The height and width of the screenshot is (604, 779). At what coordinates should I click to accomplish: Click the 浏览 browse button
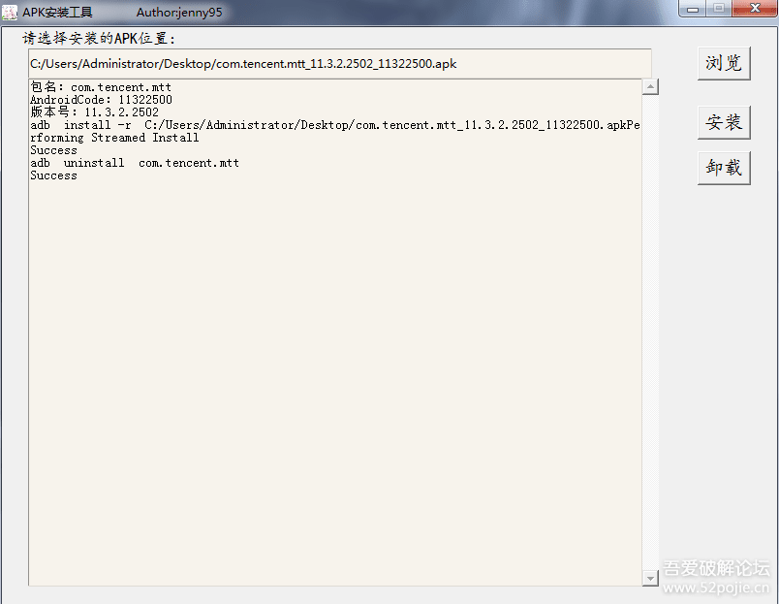[724, 63]
